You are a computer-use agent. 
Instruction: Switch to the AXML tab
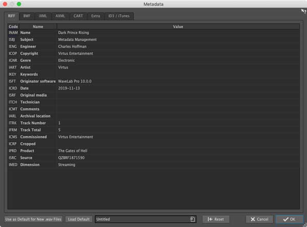click(60, 16)
